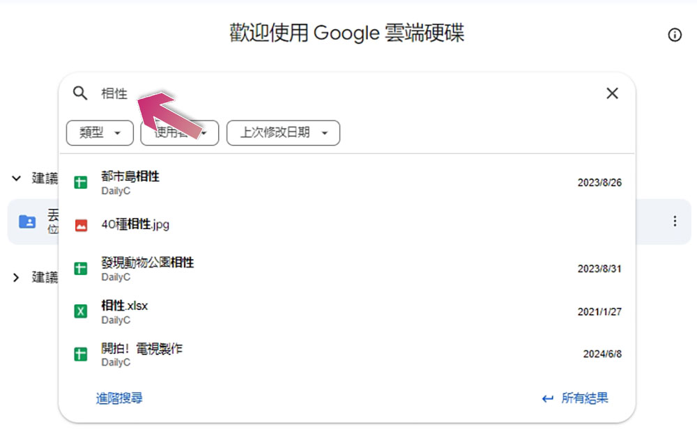Open the 相性.xlsx result

pyautogui.click(x=346, y=311)
